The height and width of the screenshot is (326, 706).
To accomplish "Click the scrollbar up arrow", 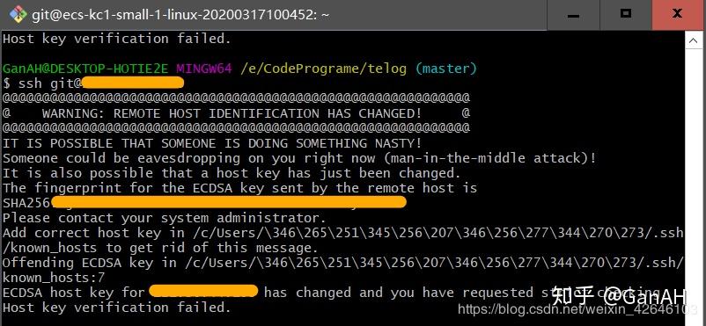I will [694, 40].
